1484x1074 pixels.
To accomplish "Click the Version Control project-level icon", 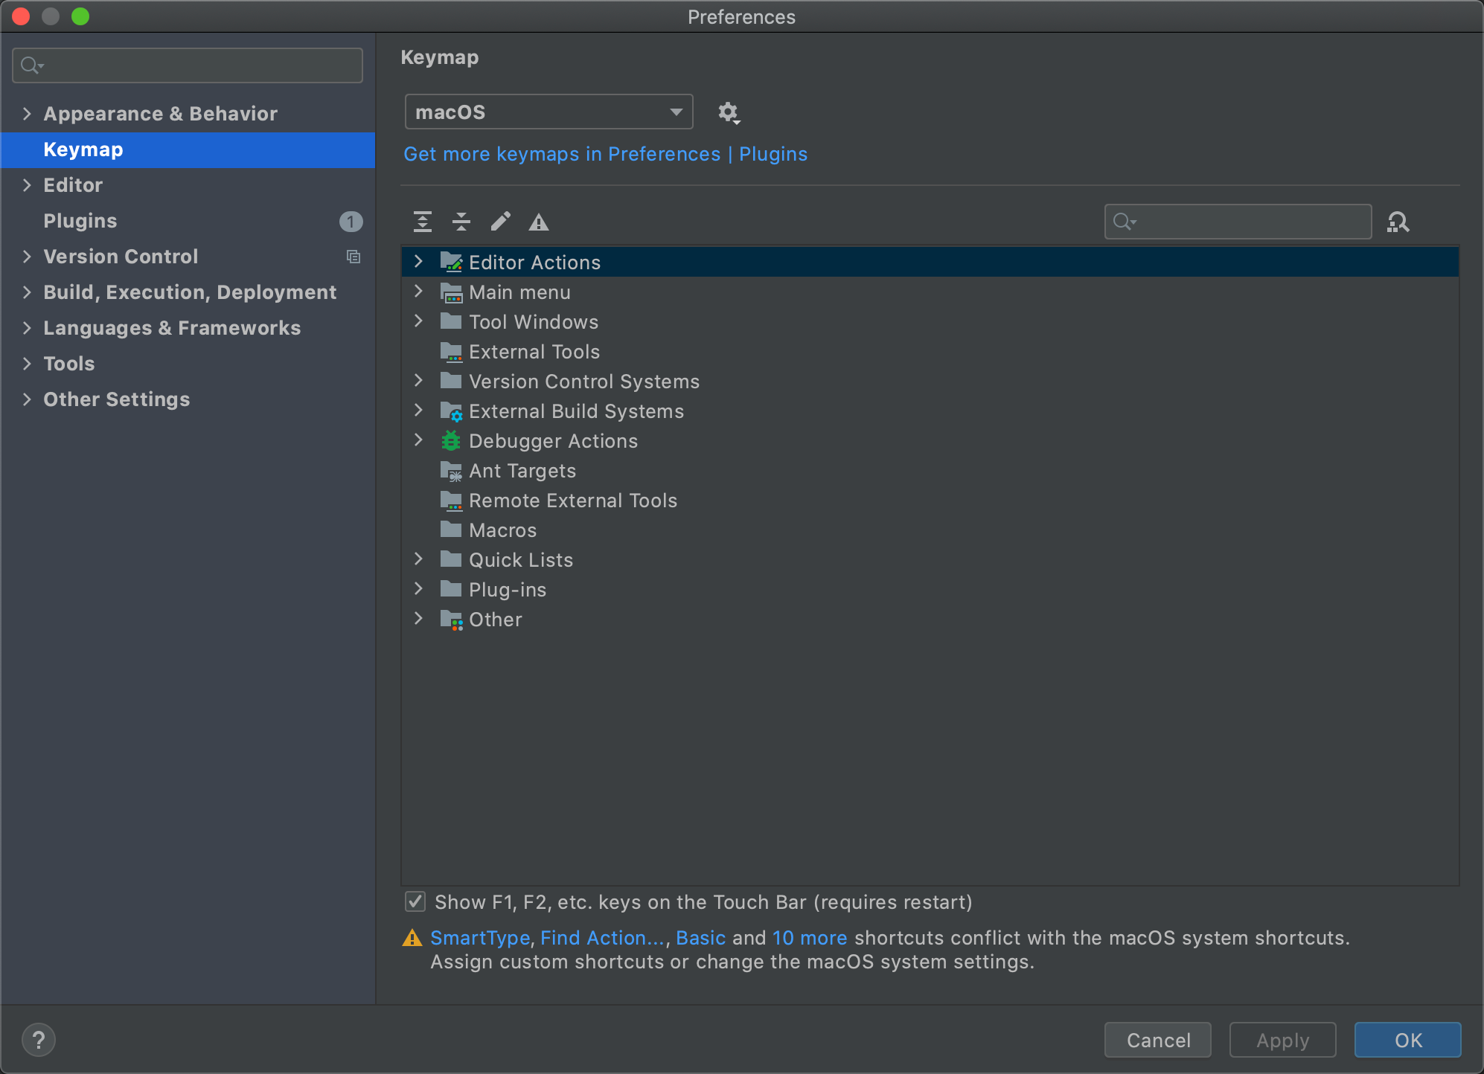I will (354, 257).
